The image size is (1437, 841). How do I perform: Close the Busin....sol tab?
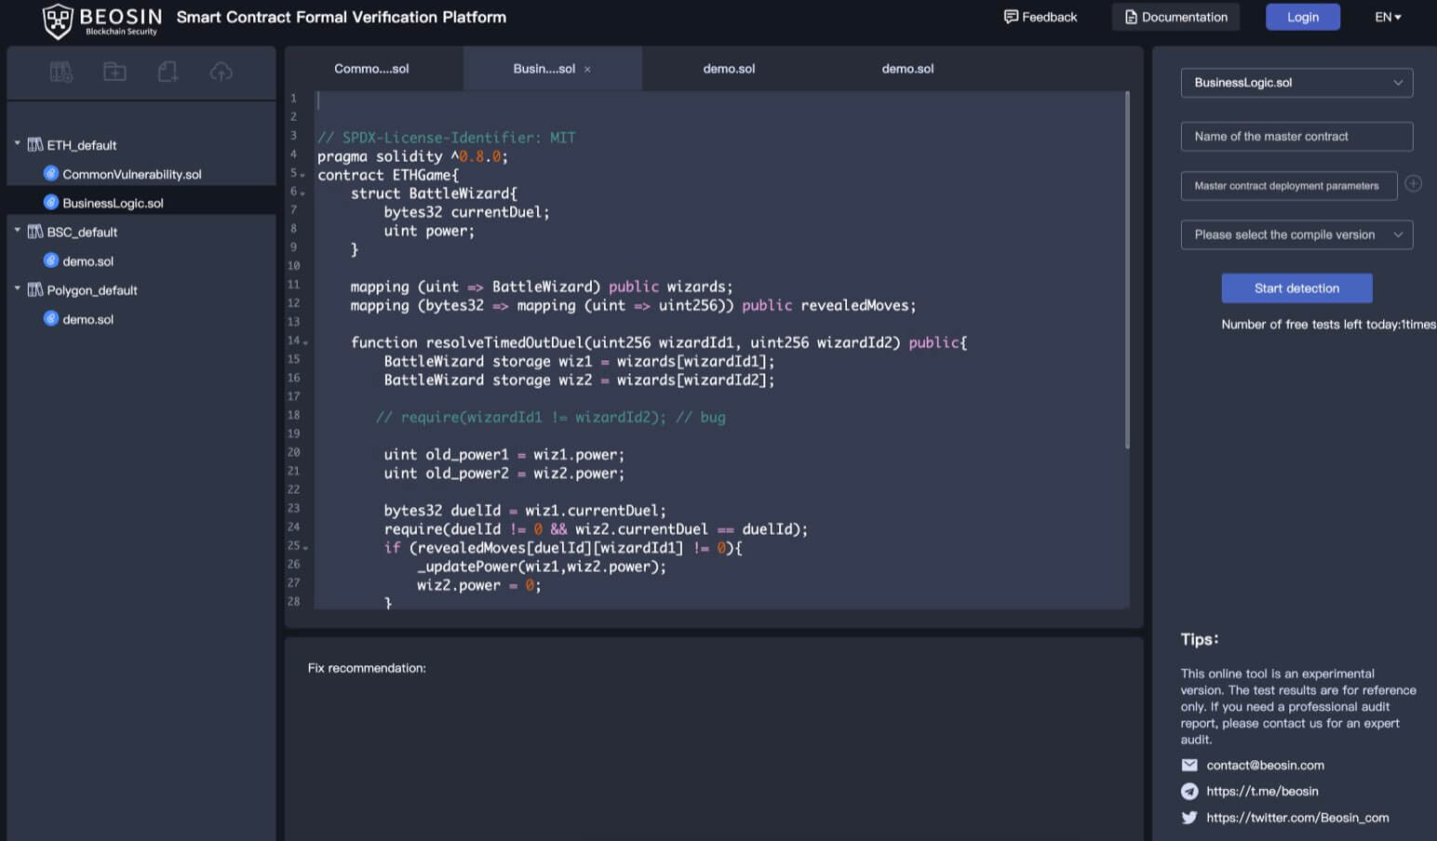(x=587, y=69)
